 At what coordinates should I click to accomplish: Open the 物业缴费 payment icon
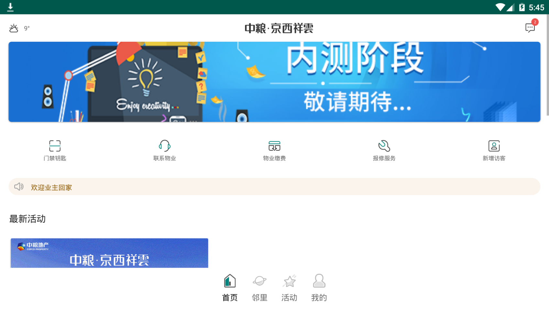(x=274, y=146)
